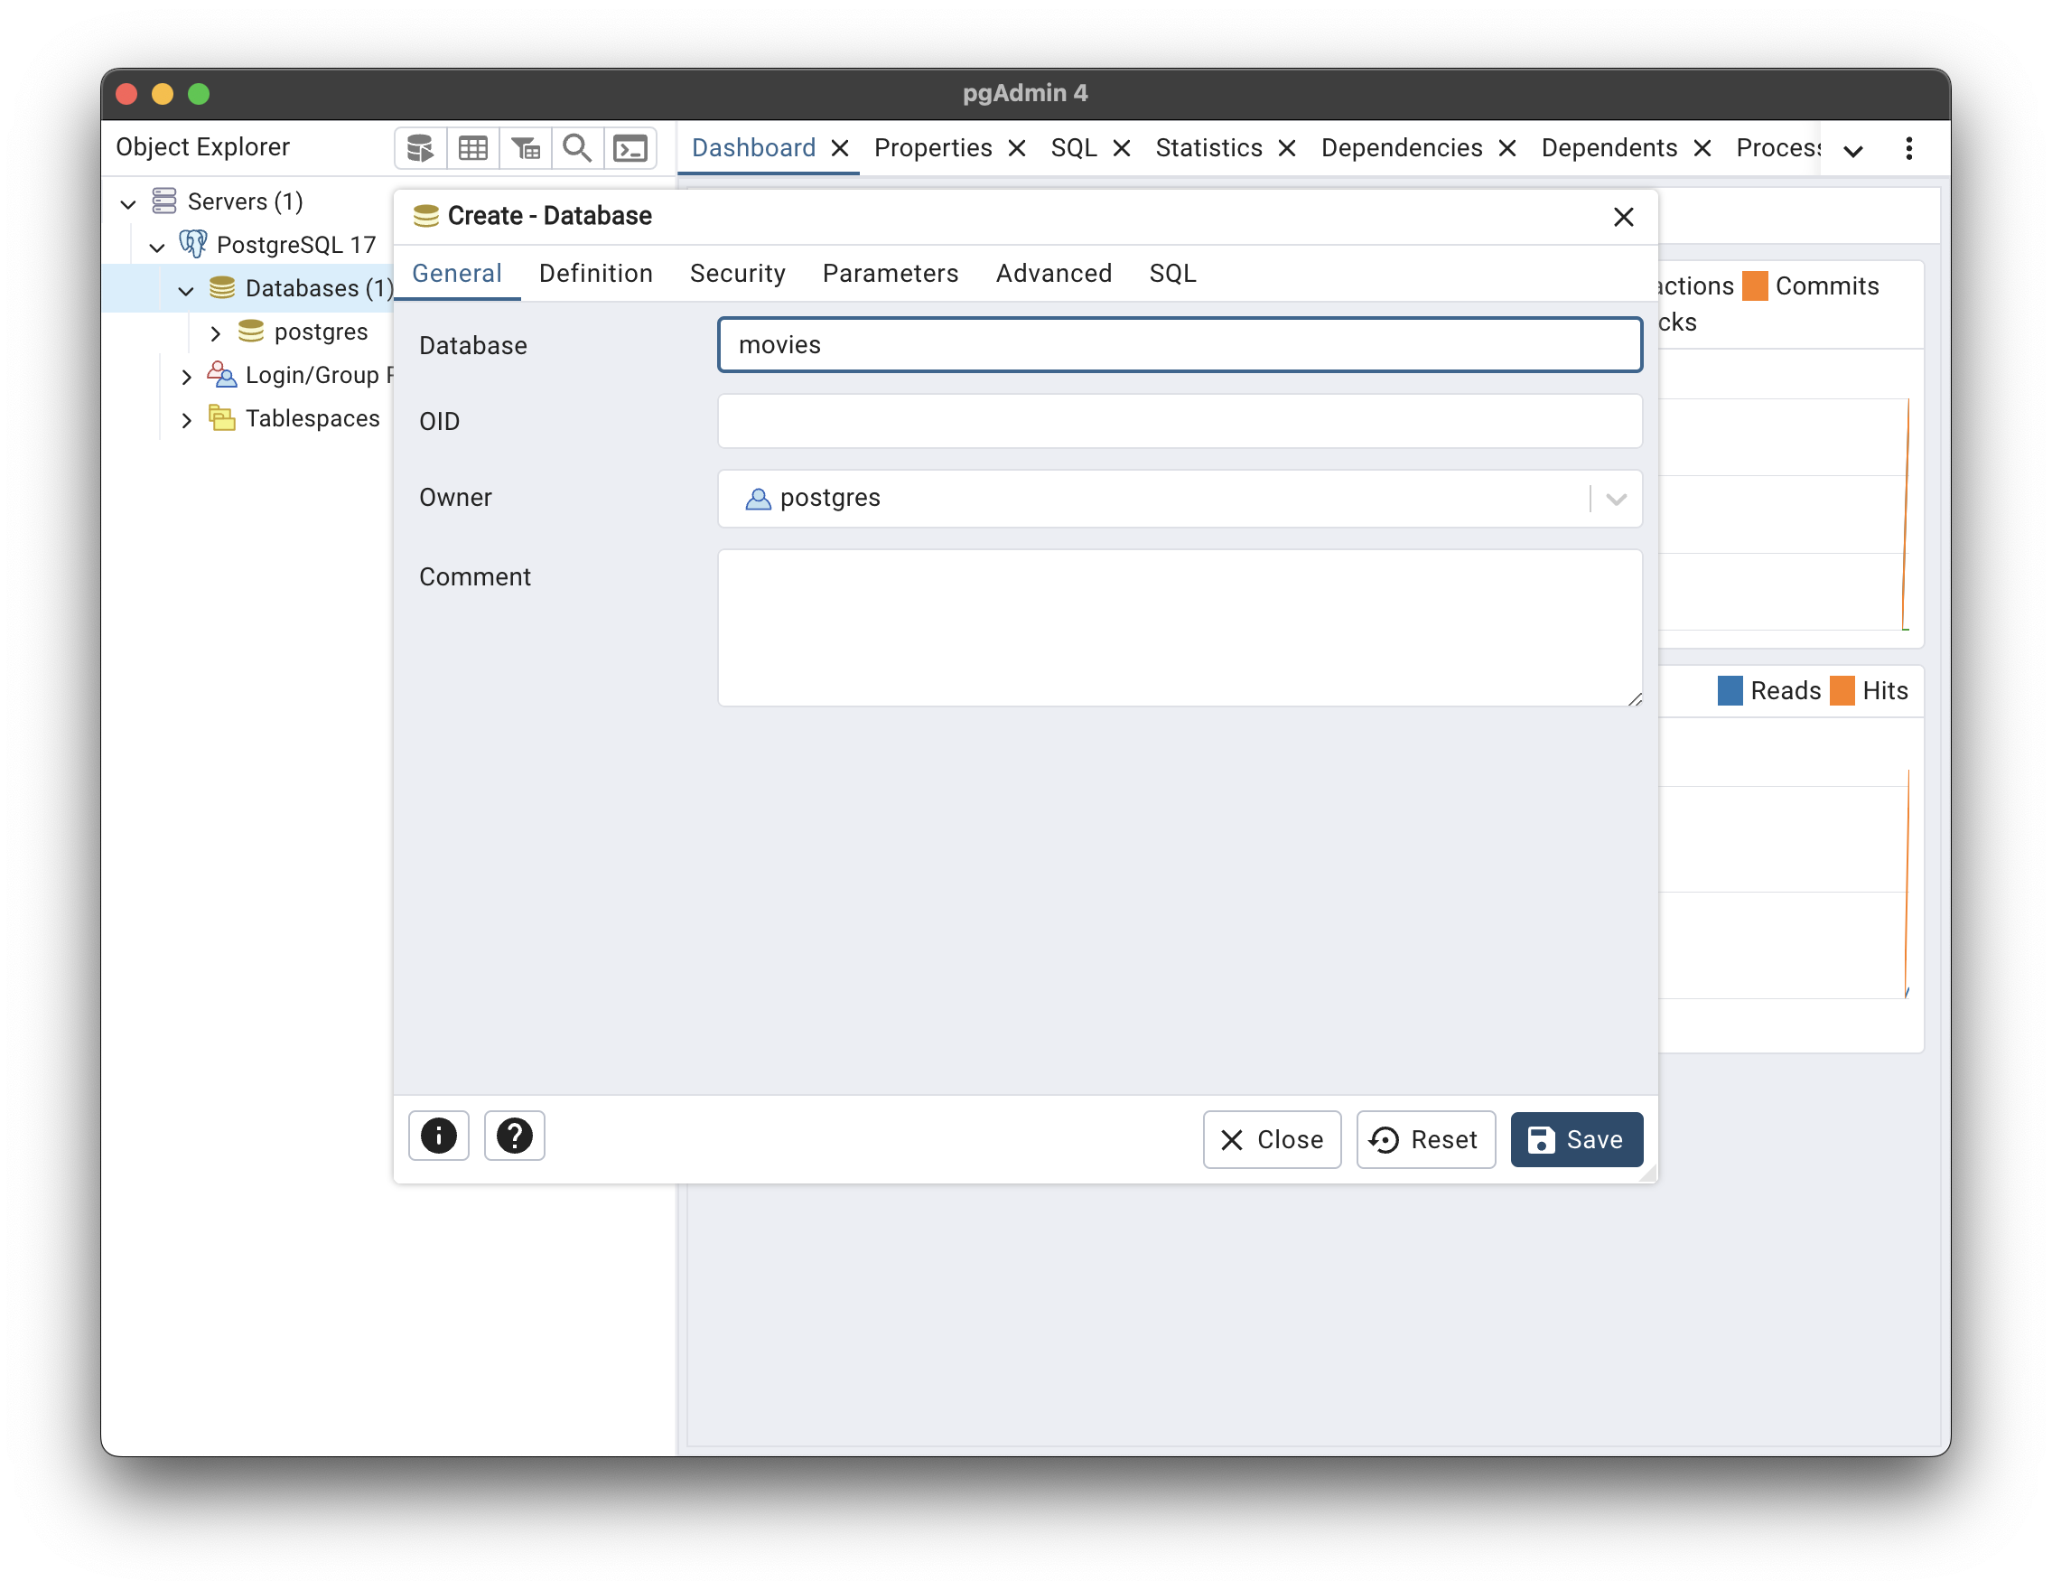Image resolution: width=2052 pixels, height=1590 pixels.
Task: Expand the postgres database node
Action: click(215, 333)
